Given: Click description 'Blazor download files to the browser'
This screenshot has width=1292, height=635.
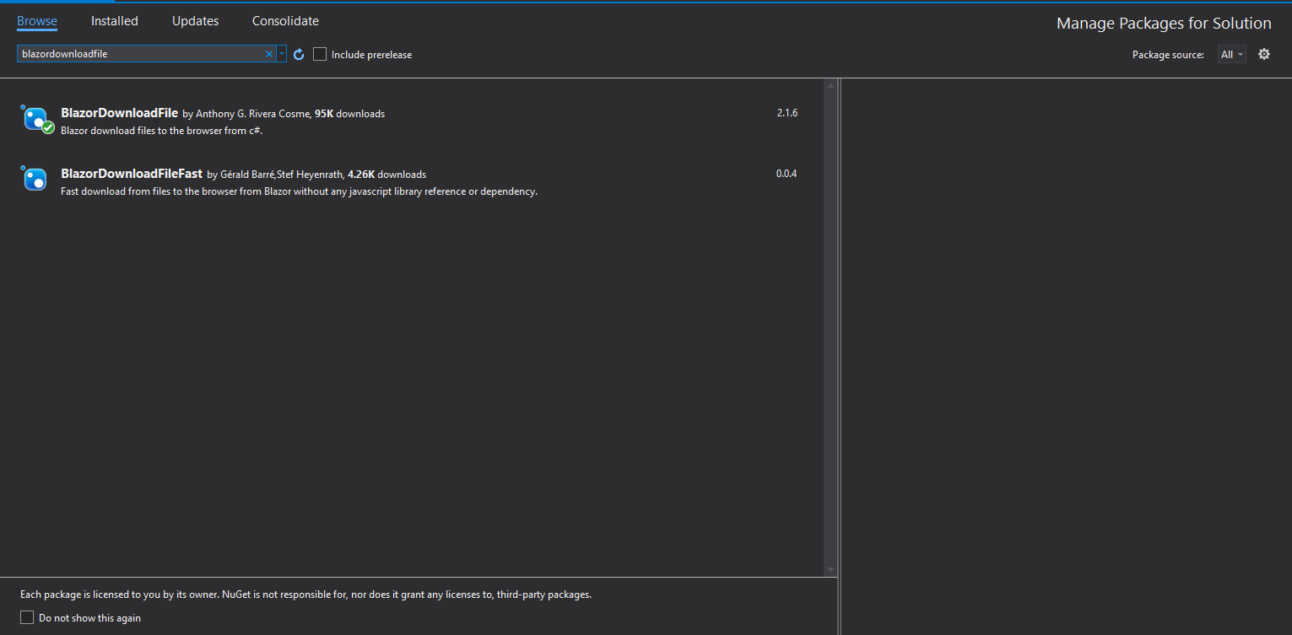Looking at the screenshot, I should tap(162, 131).
